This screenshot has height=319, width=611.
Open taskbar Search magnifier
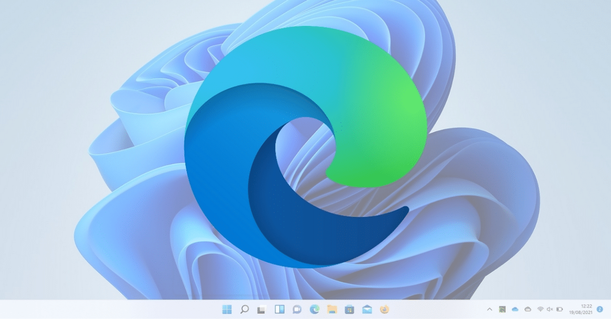point(244,309)
